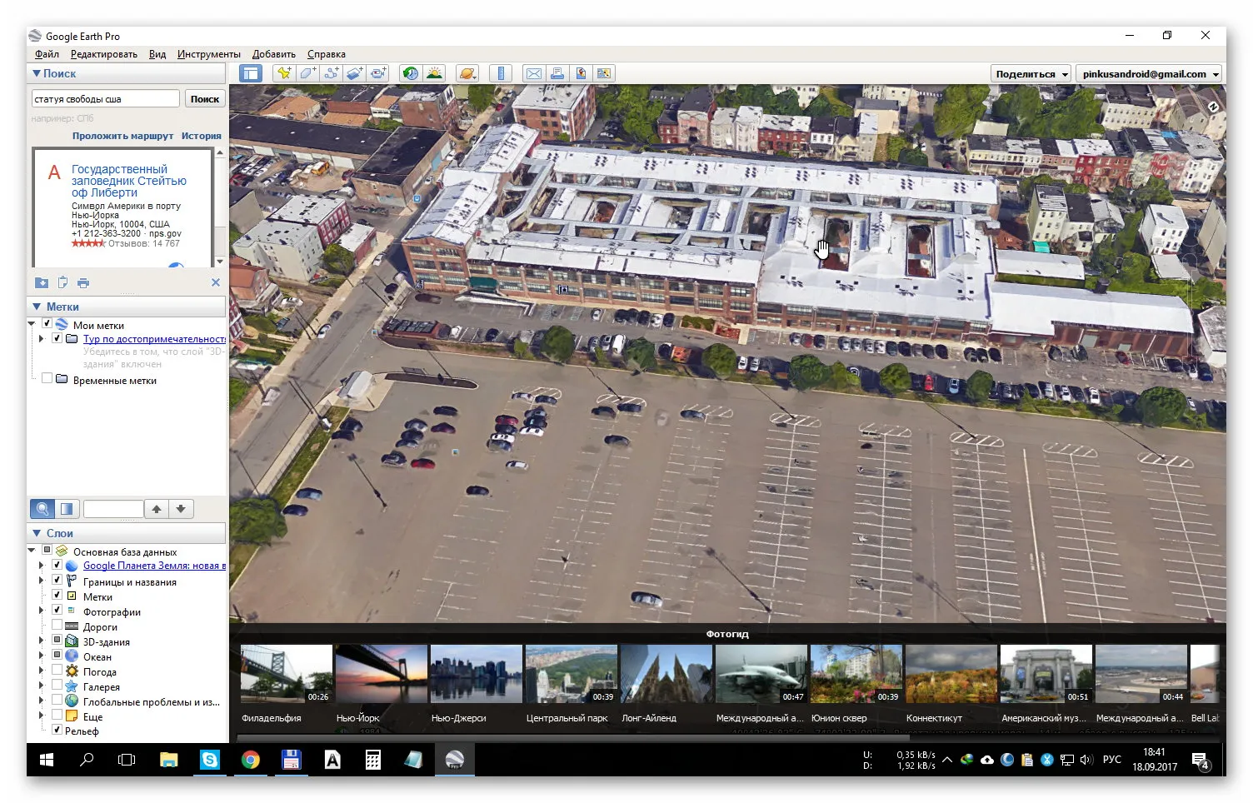Open the История search history link

tap(202, 136)
